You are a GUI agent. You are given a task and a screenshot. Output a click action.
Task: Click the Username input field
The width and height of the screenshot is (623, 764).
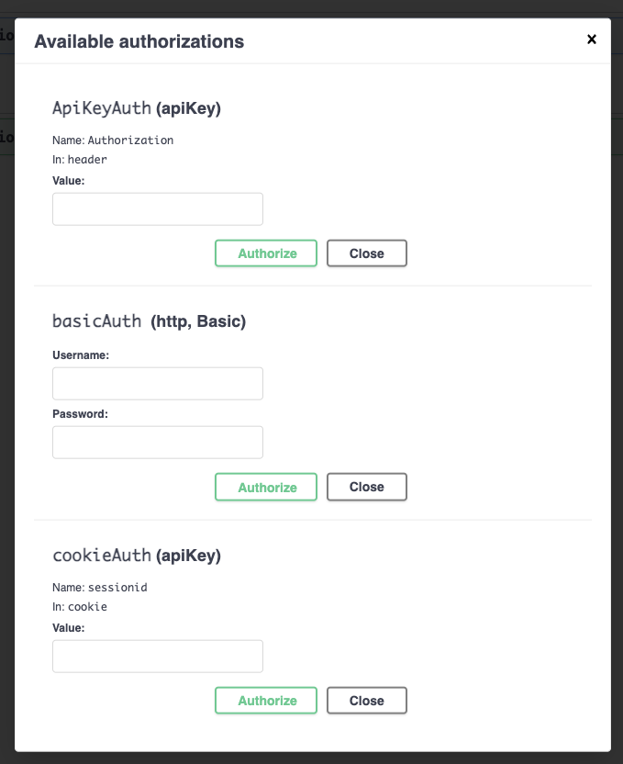click(157, 383)
